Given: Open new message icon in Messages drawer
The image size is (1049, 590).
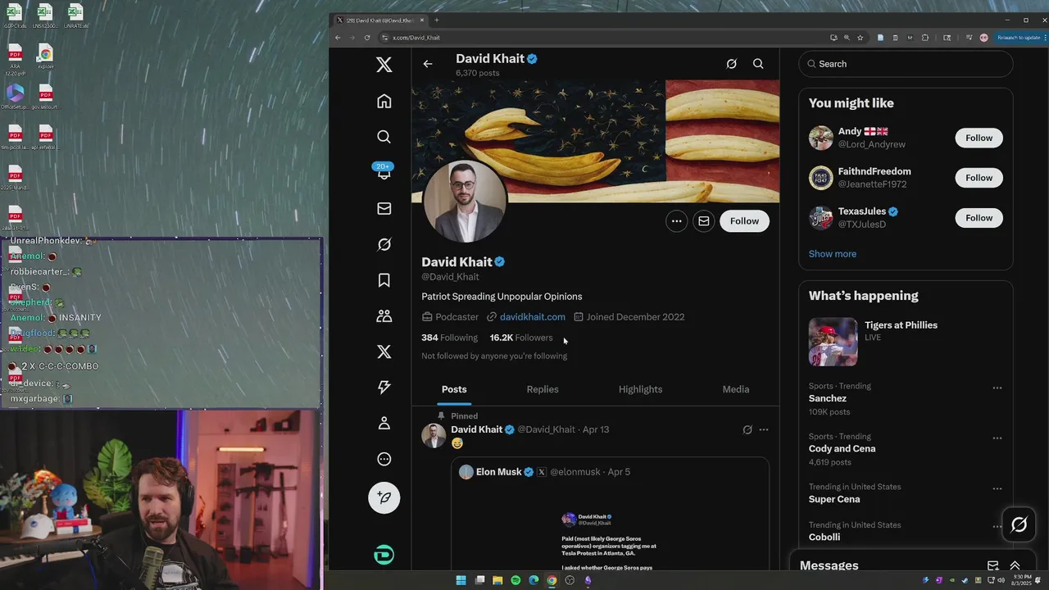Looking at the screenshot, I should [992, 565].
